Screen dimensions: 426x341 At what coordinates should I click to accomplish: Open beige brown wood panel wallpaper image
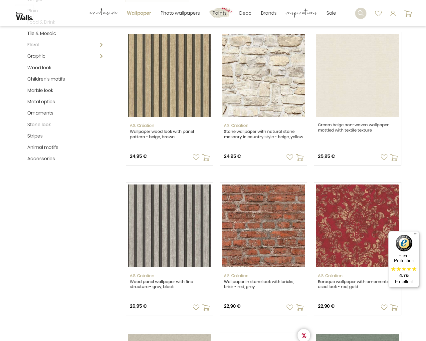click(169, 76)
